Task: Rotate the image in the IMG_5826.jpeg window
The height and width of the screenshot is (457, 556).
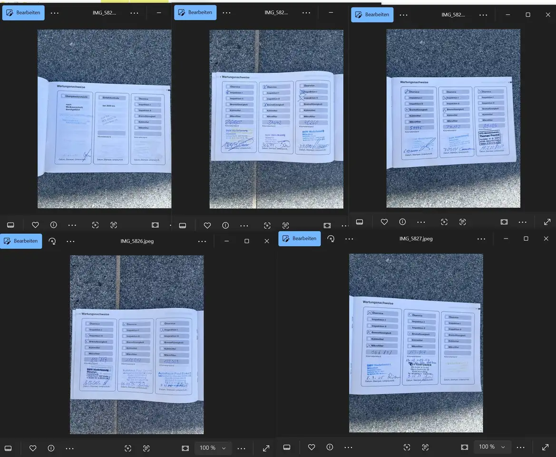Action: coord(52,241)
